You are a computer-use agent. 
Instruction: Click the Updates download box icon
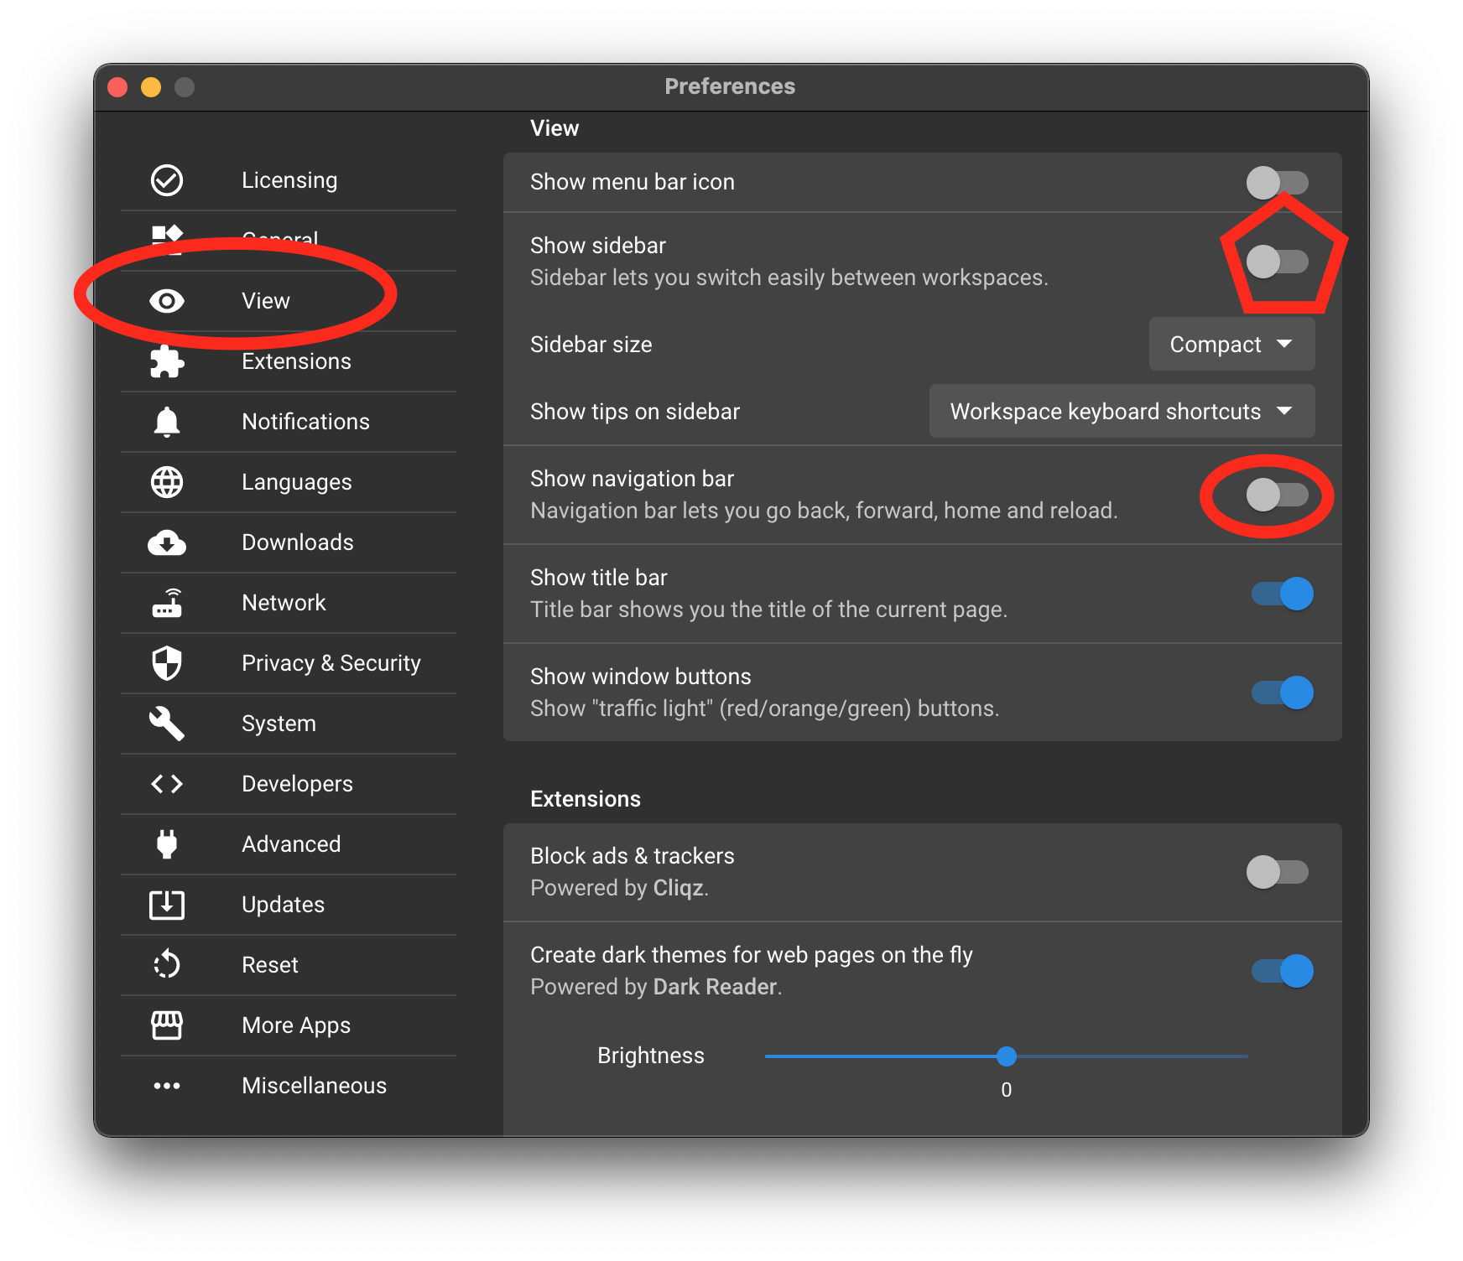(167, 905)
